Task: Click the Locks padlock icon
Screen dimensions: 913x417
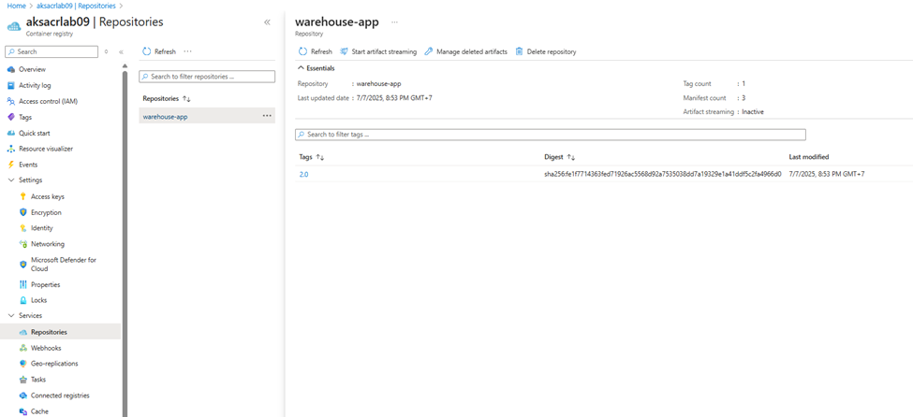Action: pos(23,300)
